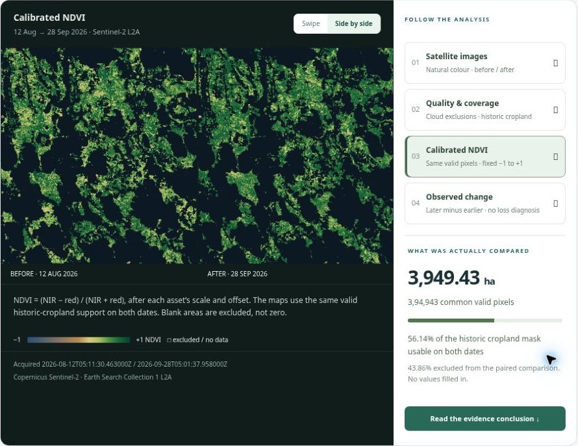Click the '+1 NDVI' legend label
This screenshot has width=578, height=446.
pyautogui.click(x=148, y=340)
